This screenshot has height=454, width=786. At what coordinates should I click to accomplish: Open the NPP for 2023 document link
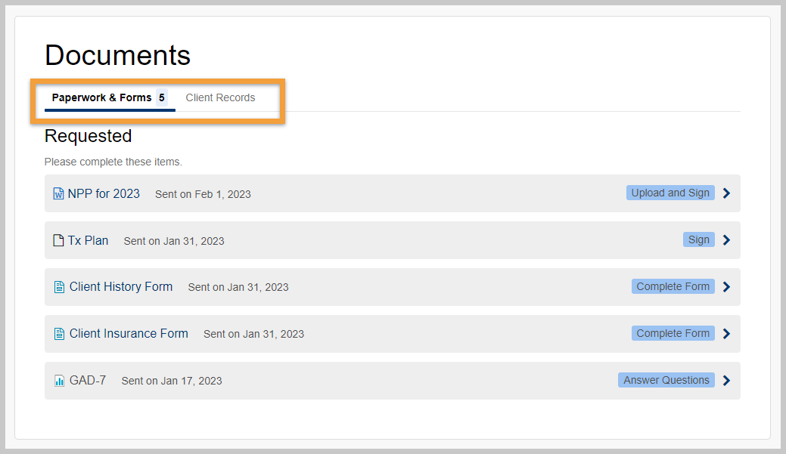[104, 193]
